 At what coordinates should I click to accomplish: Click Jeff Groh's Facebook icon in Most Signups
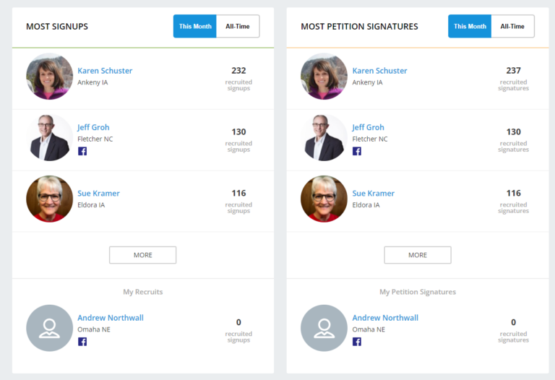click(82, 151)
